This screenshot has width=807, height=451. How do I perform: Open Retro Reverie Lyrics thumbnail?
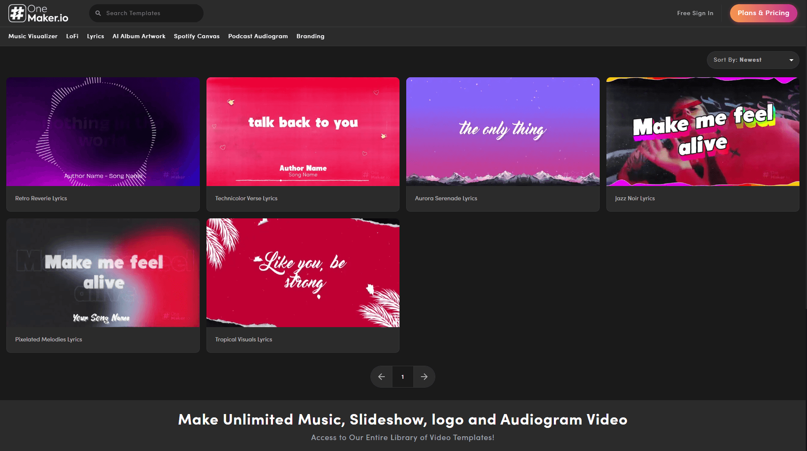(x=103, y=131)
